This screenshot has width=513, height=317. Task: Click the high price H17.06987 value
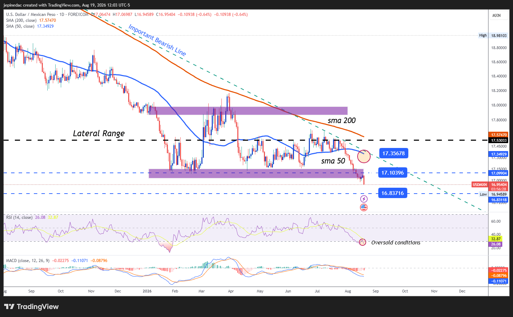[x=122, y=15]
